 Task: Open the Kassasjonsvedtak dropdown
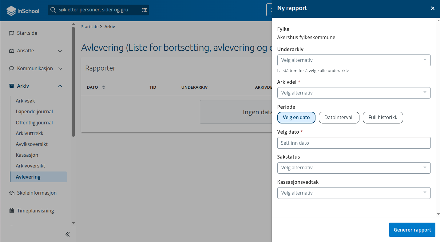(354, 193)
